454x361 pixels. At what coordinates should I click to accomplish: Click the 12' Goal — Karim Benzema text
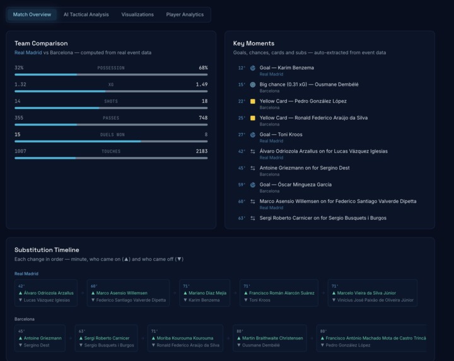click(x=287, y=67)
